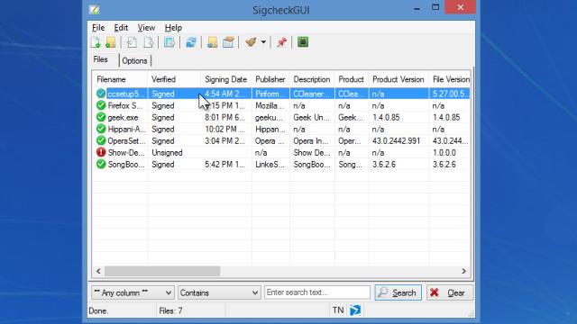This screenshot has width=577, height=324.
Task: Click the broom clear list icon
Action: click(251, 42)
